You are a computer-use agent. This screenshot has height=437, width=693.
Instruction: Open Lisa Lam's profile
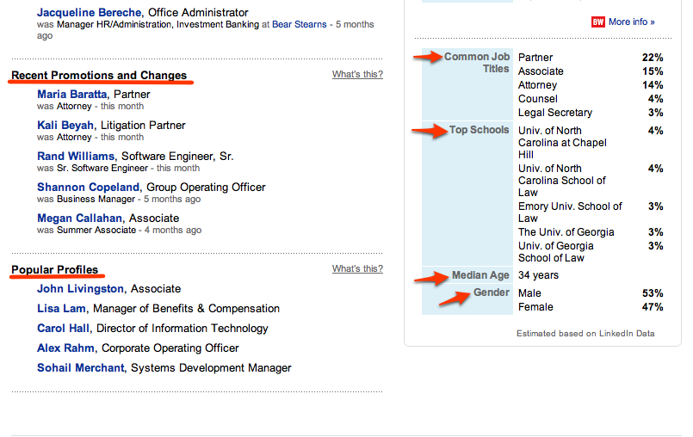pyautogui.click(x=61, y=309)
